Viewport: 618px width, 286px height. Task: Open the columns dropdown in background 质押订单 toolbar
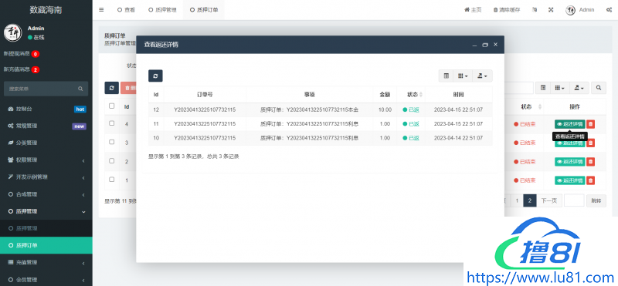[559, 88]
